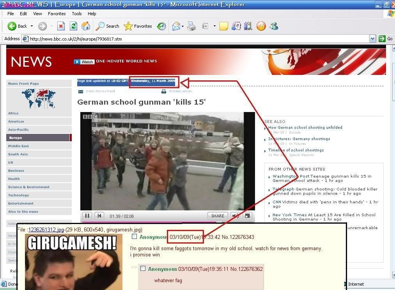Tick the checkbox on the 'whatever fag' reply
This screenshot has width=395, height=290.
coord(143,269)
